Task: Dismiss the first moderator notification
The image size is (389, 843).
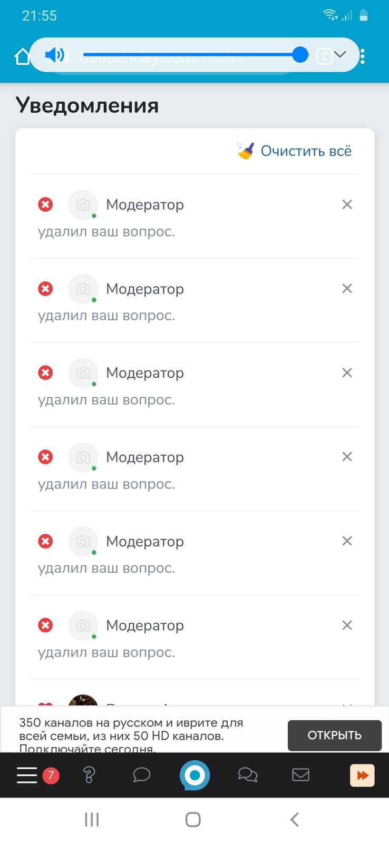Action: coord(347,204)
